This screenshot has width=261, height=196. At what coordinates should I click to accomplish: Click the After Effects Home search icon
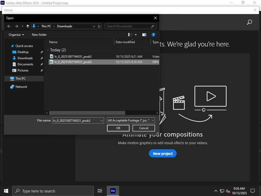pos(249,22)
